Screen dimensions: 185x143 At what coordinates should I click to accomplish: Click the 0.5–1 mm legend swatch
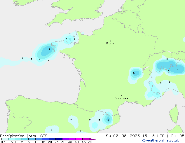point(12,139)
